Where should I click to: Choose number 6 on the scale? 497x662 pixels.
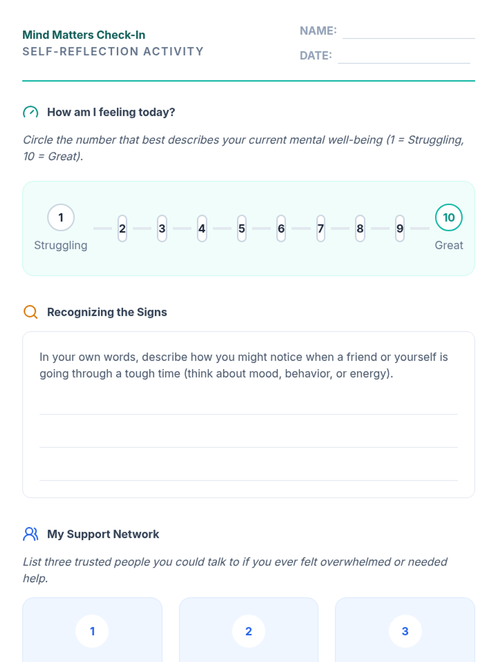click(281, 228)
